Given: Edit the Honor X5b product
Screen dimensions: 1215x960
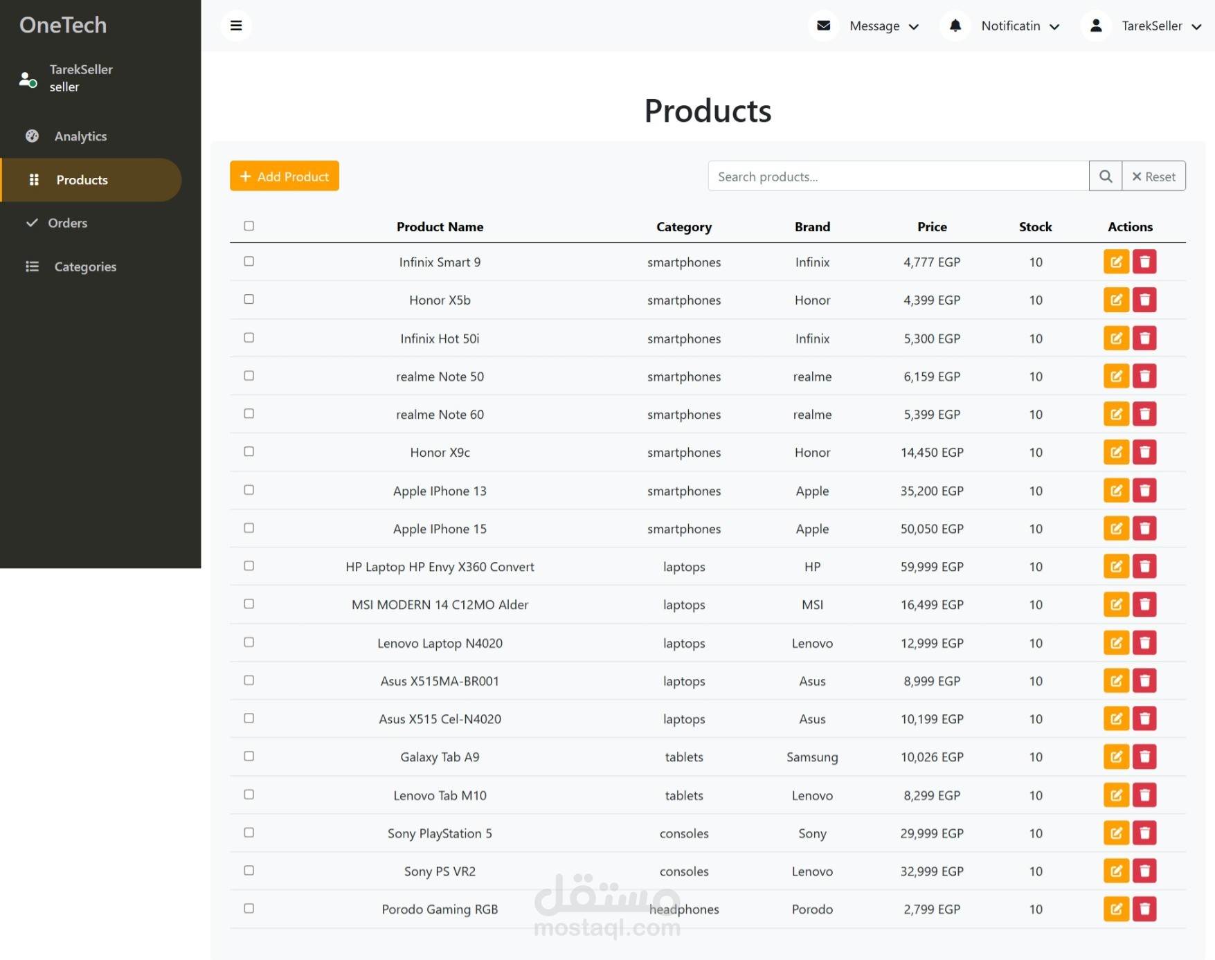Looking at the screenshot, I should pos(1116,300).
